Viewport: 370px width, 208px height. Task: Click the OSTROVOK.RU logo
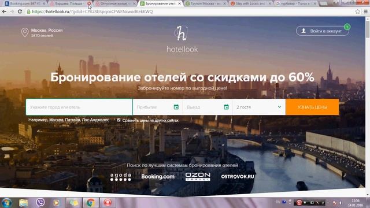(x=238, y=176)
